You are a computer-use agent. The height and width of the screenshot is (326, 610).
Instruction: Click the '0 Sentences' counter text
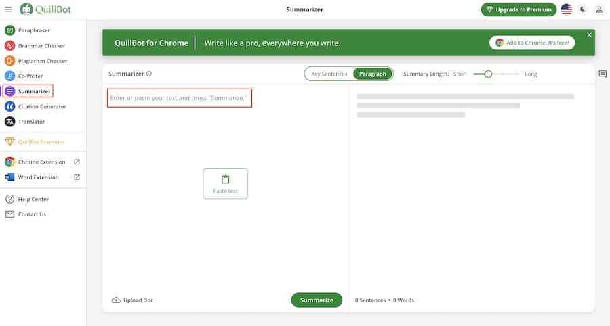pos(370,300)
